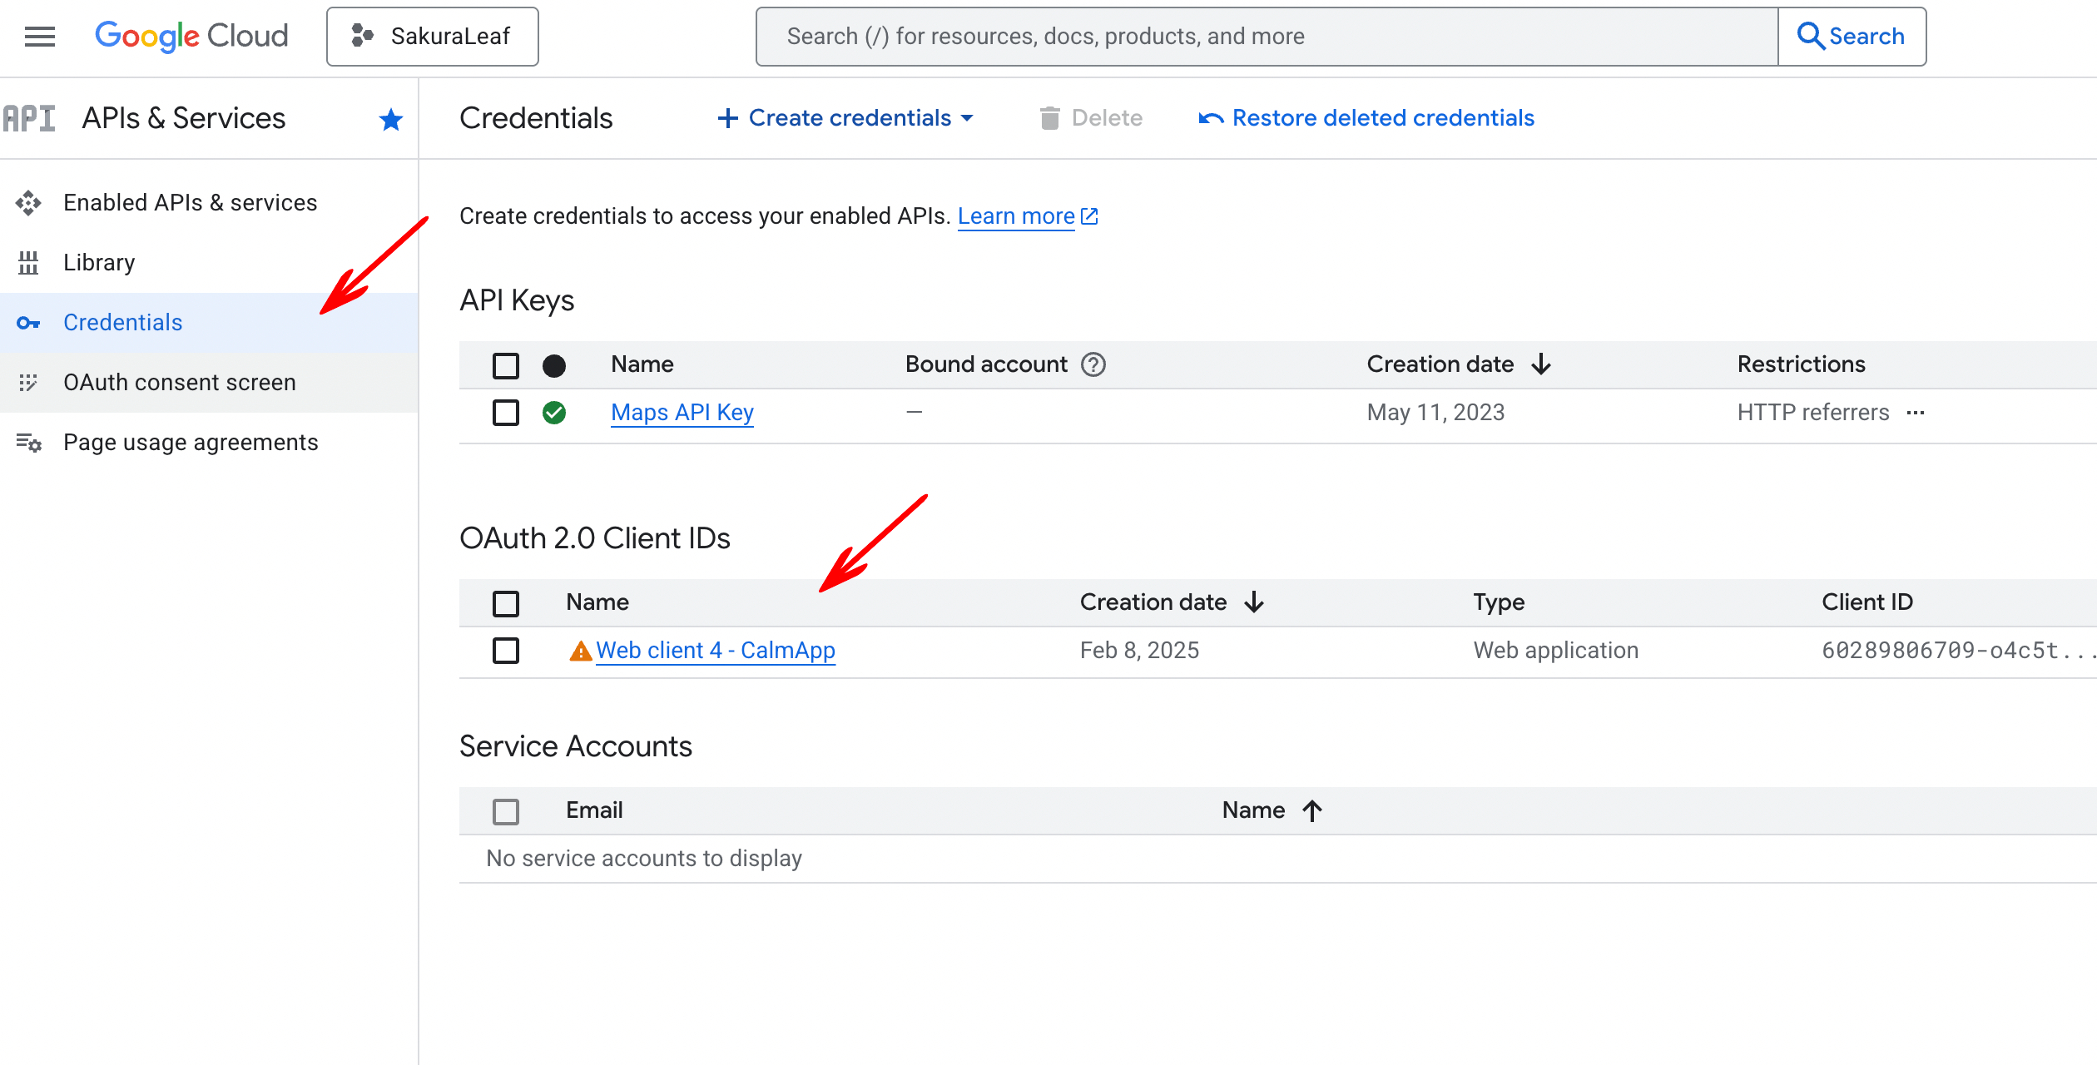This screenshot has height=1065, width=2097.
Task: Open Page usage agreements
Action: pos(209,442)
